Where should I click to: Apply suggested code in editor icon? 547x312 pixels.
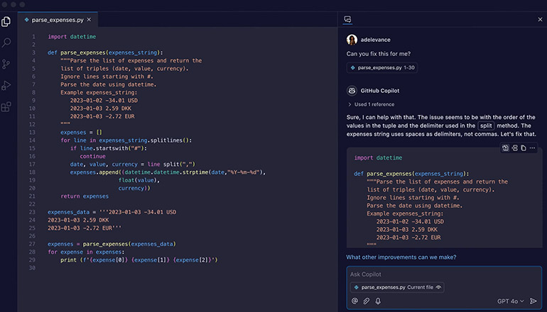tap(505, 147)
